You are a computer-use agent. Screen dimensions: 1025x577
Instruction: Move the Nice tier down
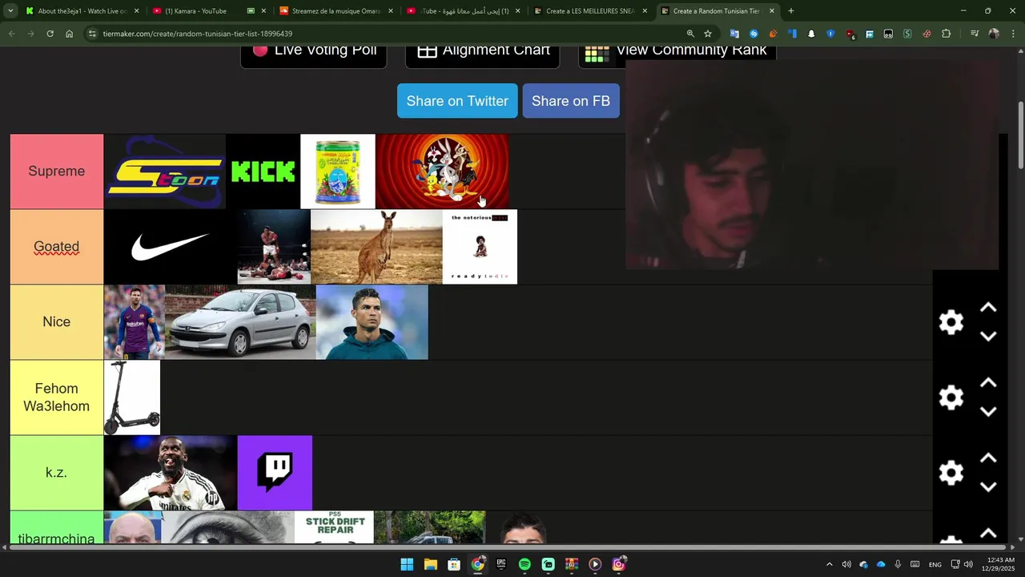pyautogui.click(x=988, y=337)
